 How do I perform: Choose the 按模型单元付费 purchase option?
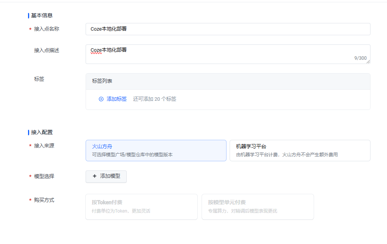click(258, 207)
